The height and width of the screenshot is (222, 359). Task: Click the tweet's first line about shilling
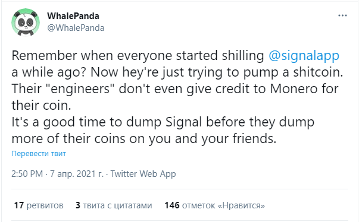[176, 55]
